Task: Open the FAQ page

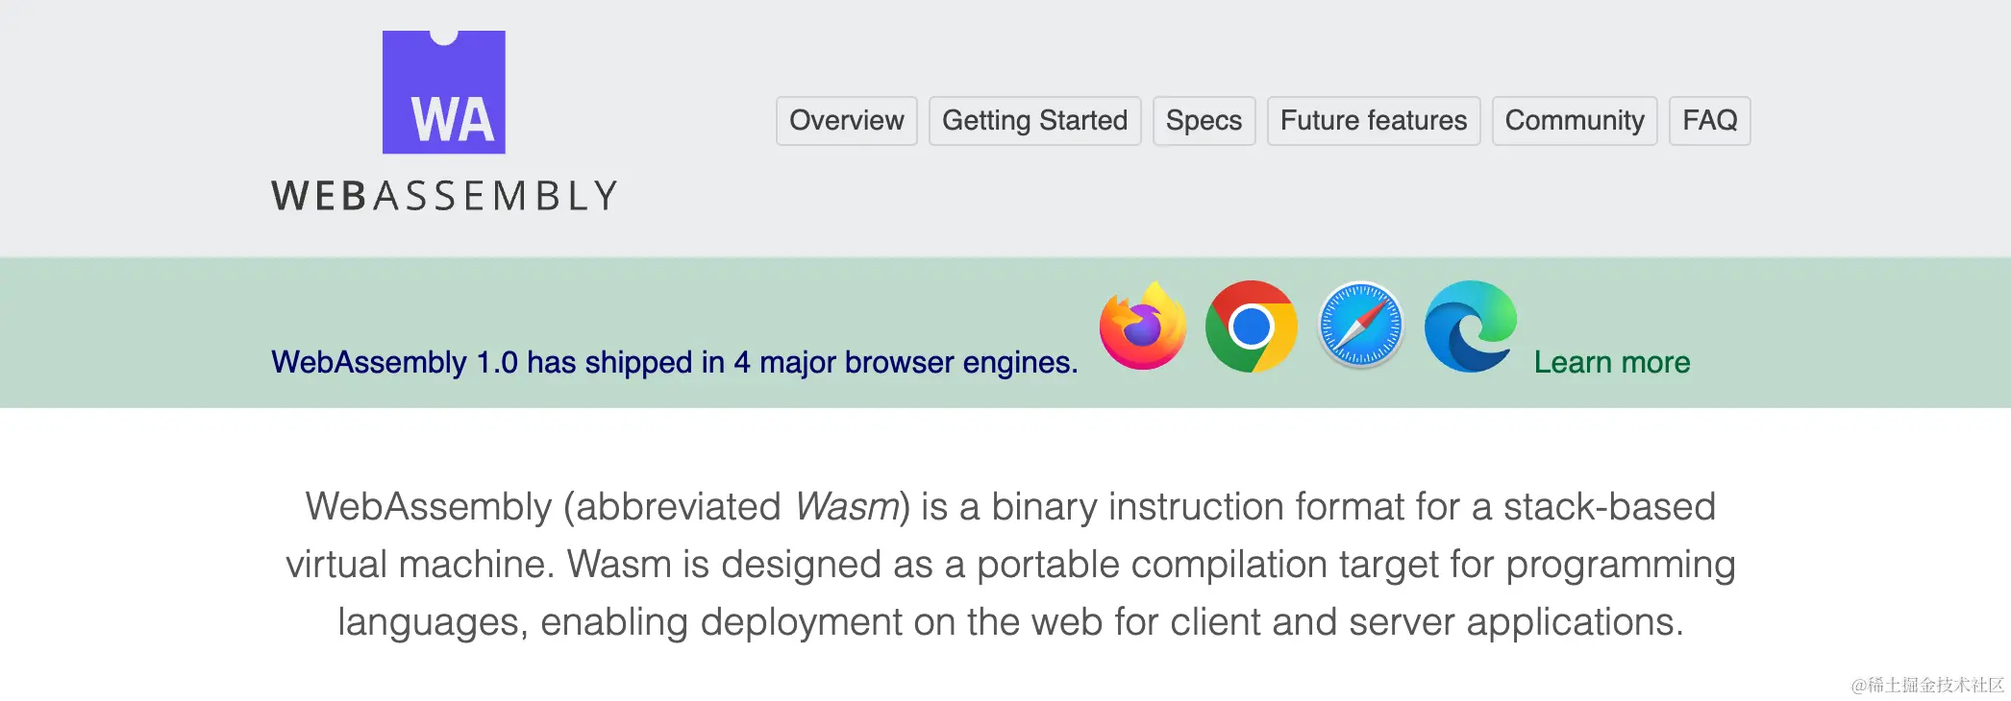Action: pyautogui.click(x=1709, y=121)
